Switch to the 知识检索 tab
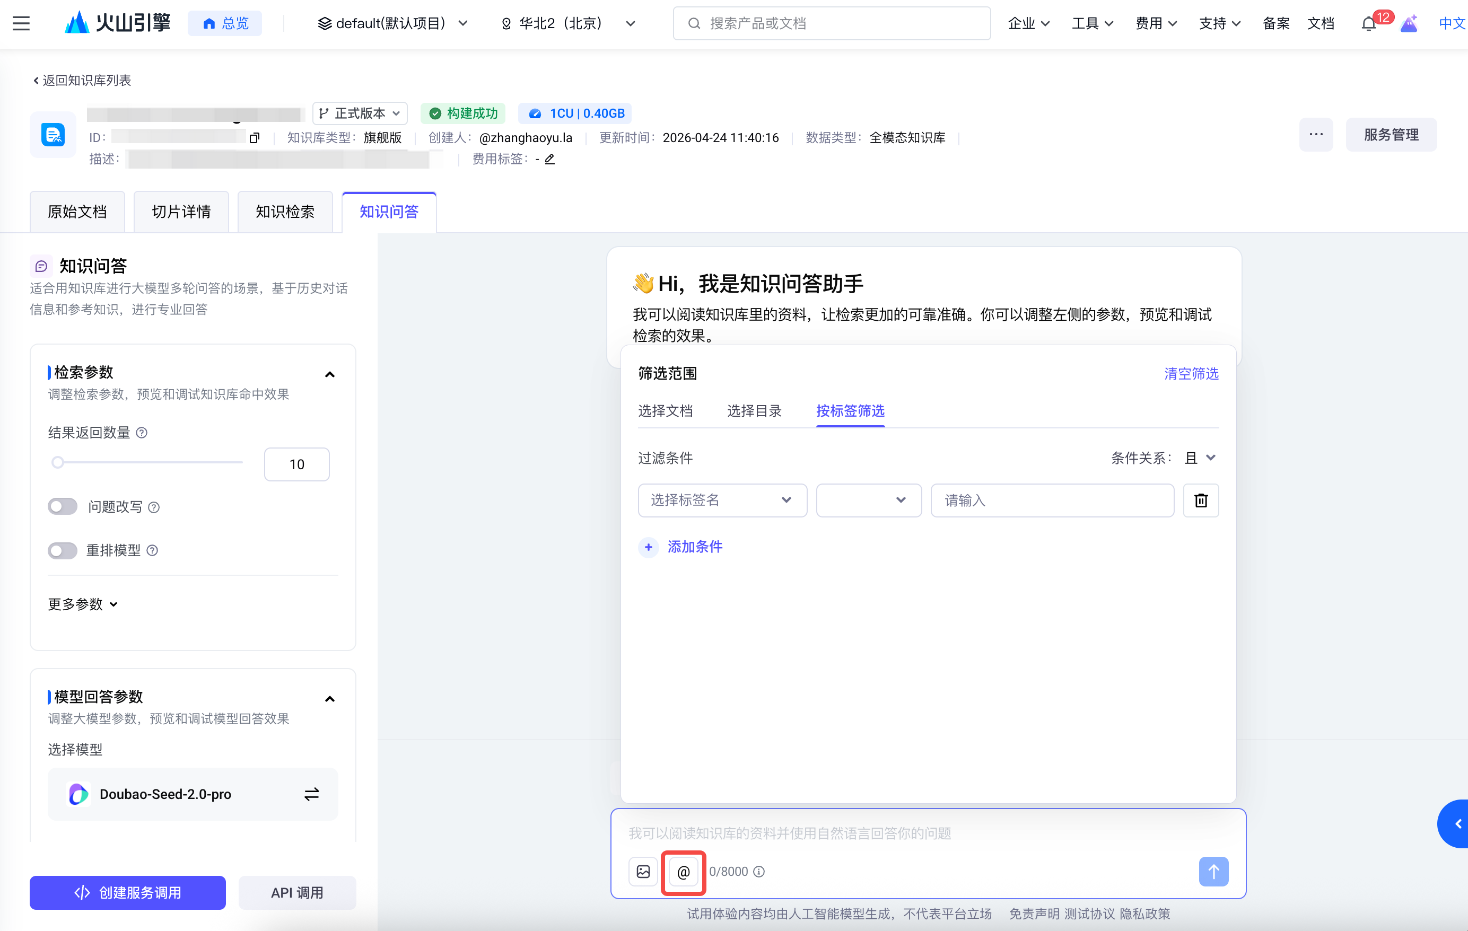The height and width of the screenshot is (931, 1468). coord(285,212)
